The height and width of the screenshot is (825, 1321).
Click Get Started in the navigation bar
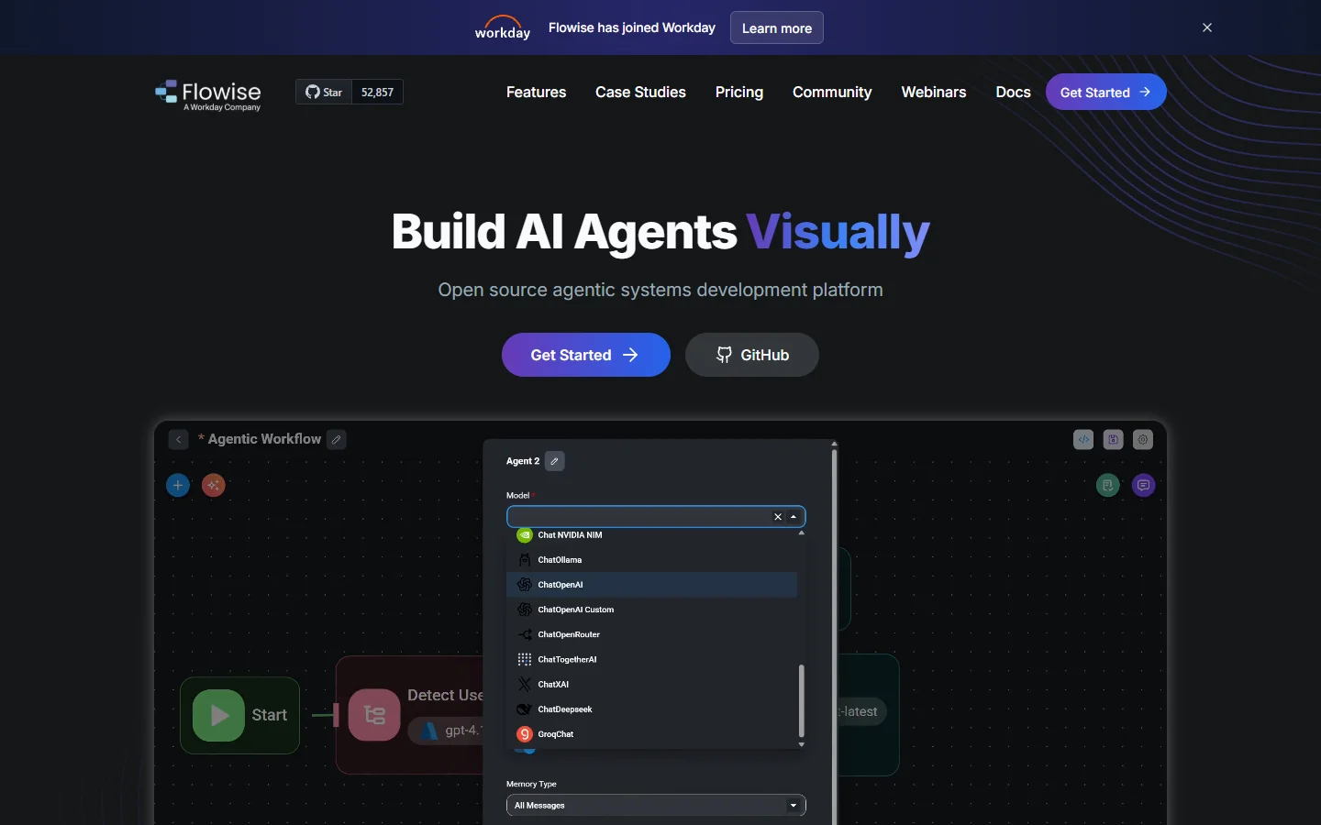tap(1105, 92)
